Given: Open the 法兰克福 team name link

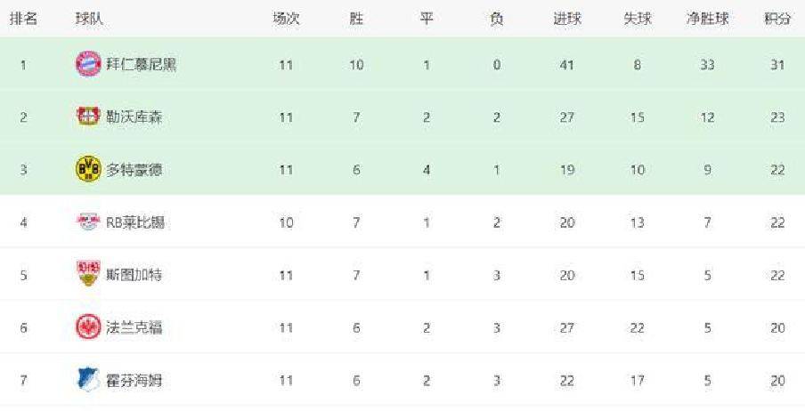Looking at the screenshot, I should pyautogui.click(x=134, y=327).
